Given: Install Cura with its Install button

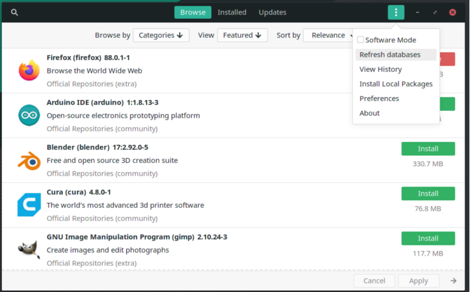Looking at the screenshot, I should [428, 194].
